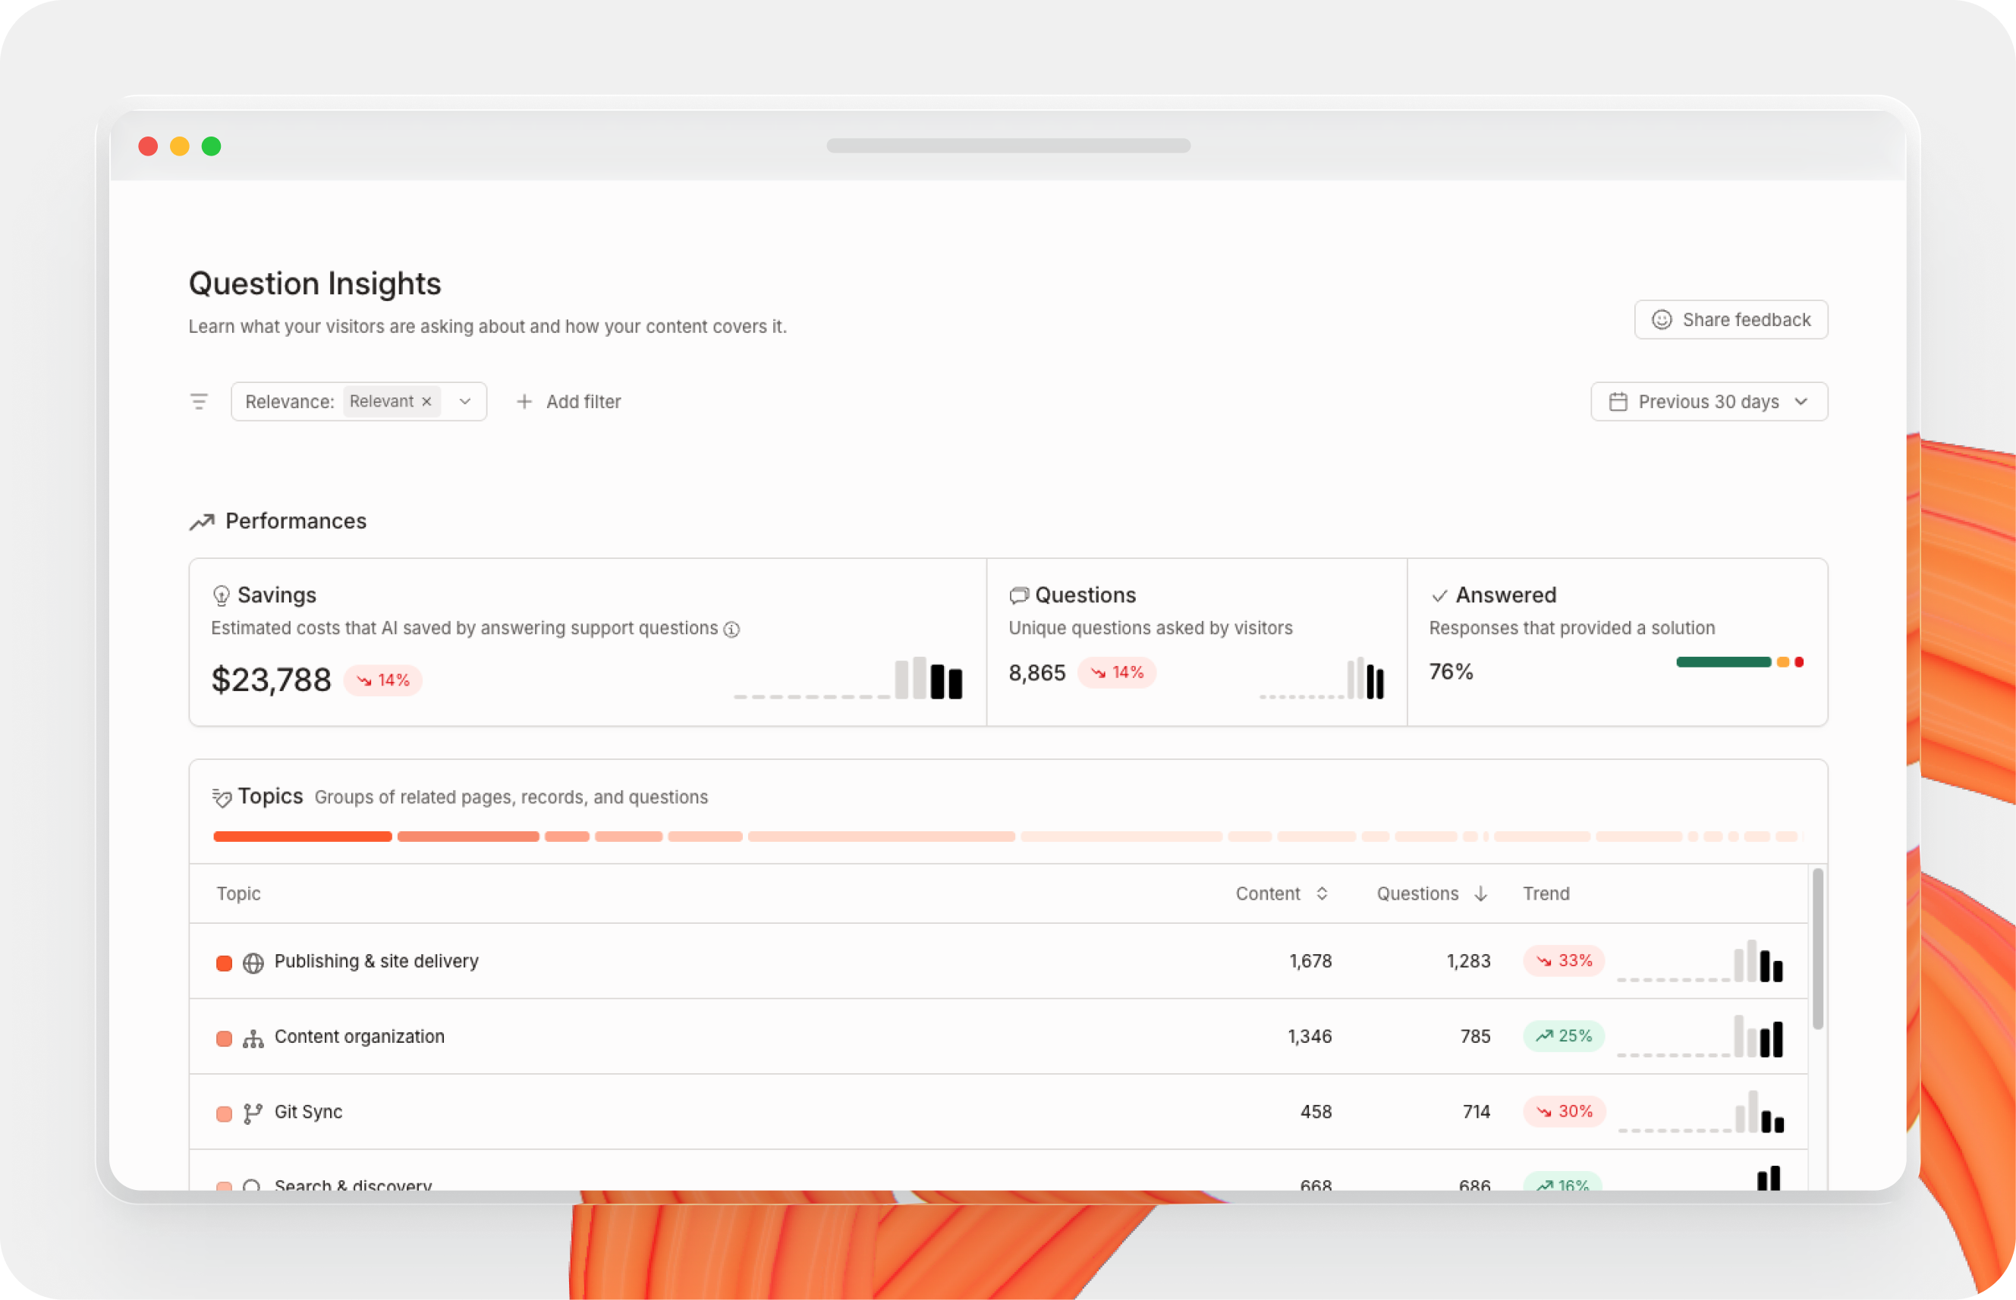
Task: Open the Content organization topic row
Action: (x=360, y=1037)
